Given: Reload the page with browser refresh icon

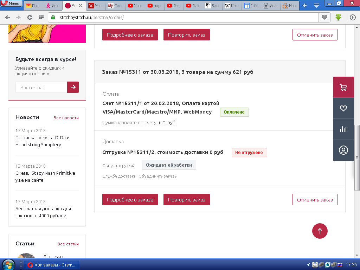Looking at the screenshot, I should (x=30, y=17).
